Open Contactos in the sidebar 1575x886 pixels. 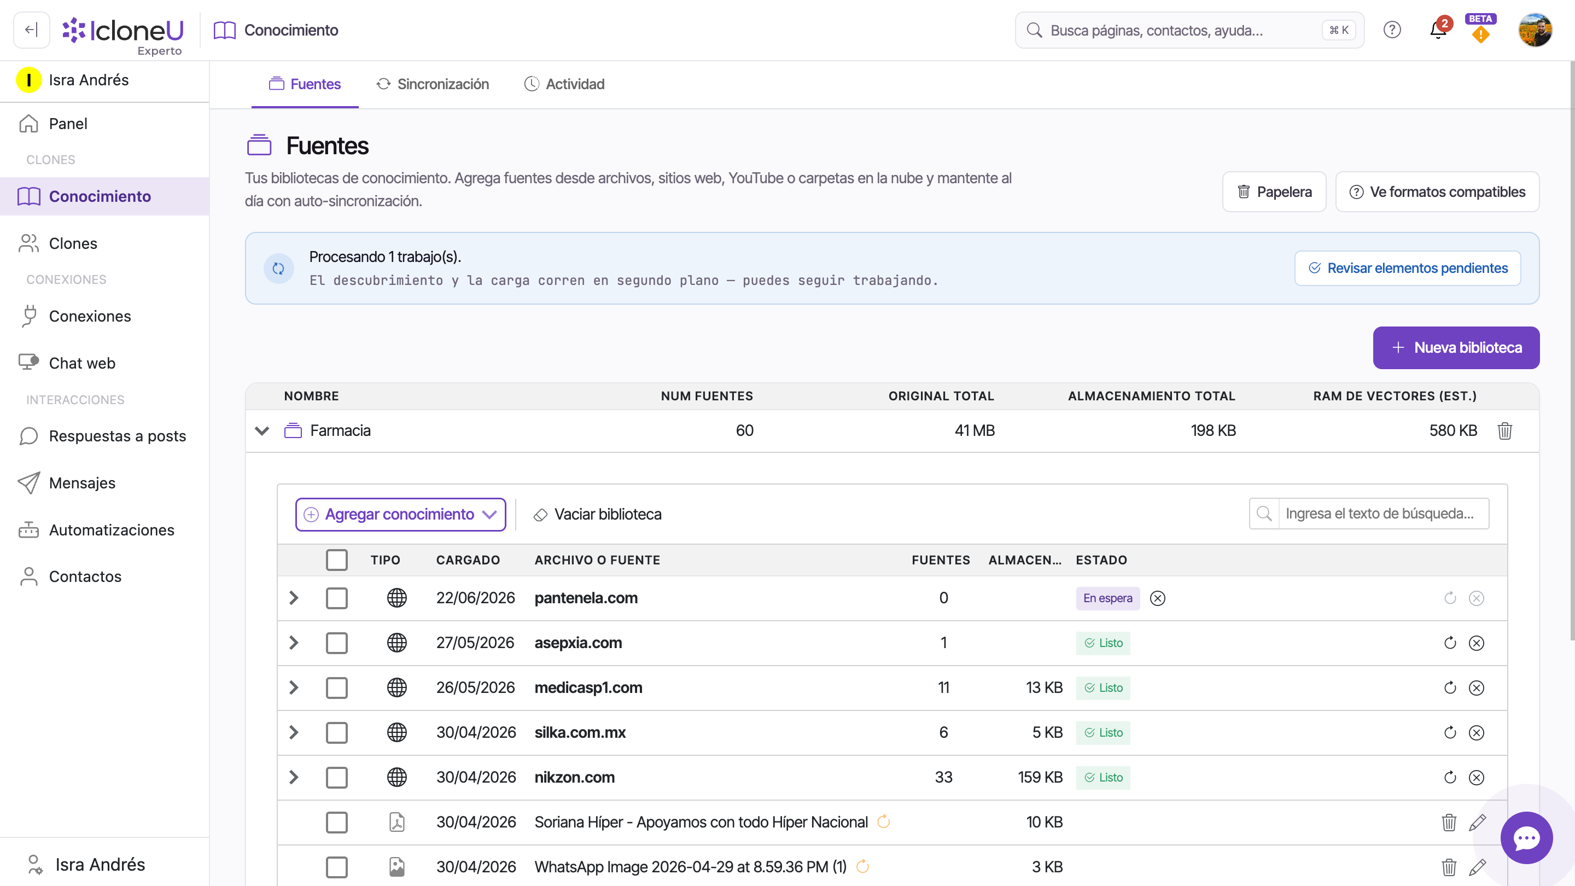104,576
